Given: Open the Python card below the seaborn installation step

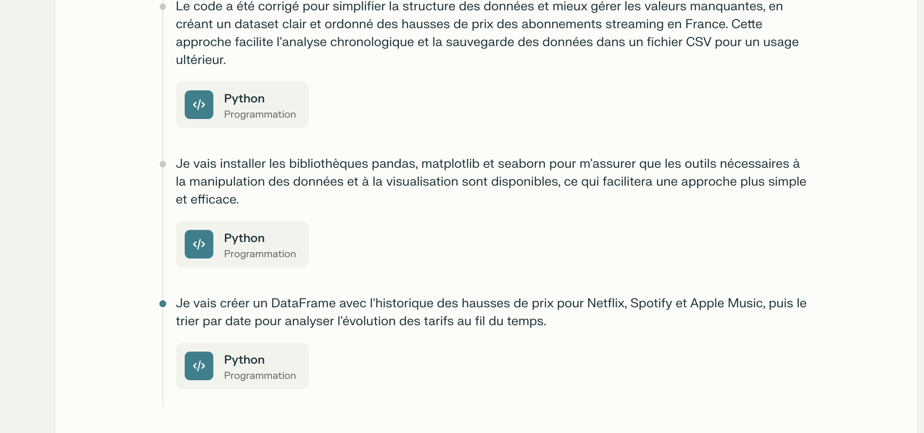Looking at the screenshot, I should (242, 244).
